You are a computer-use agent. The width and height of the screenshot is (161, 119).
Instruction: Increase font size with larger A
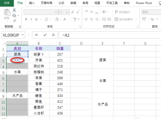73,12
